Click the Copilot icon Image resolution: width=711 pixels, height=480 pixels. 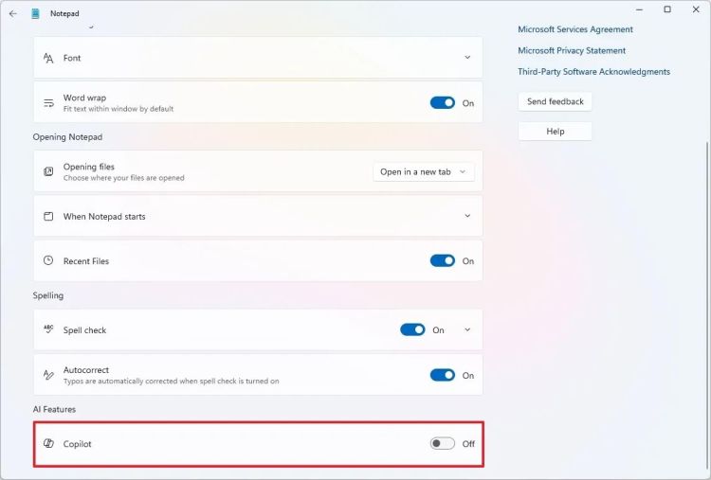click(48, 444)
